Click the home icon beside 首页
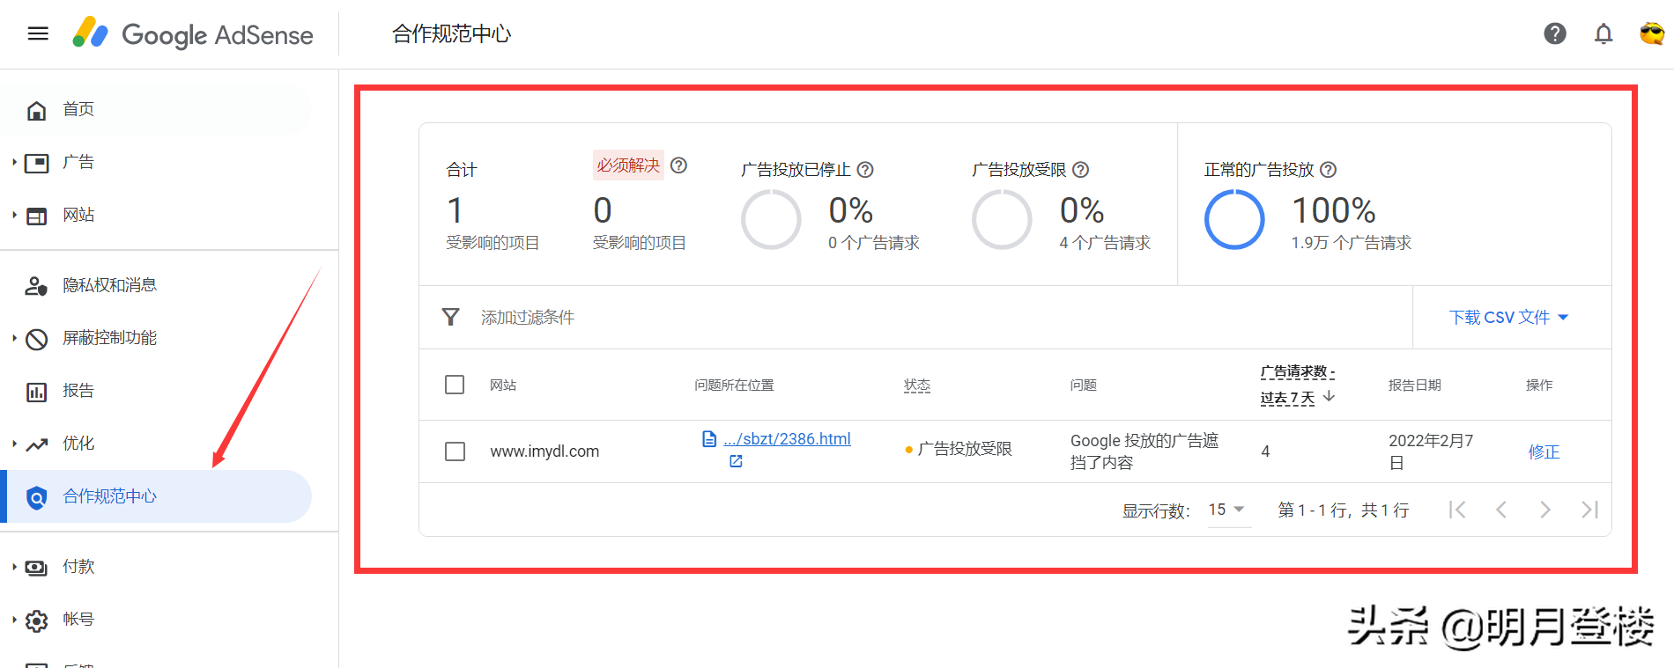 pyautogui.click(x=36, y=110)
